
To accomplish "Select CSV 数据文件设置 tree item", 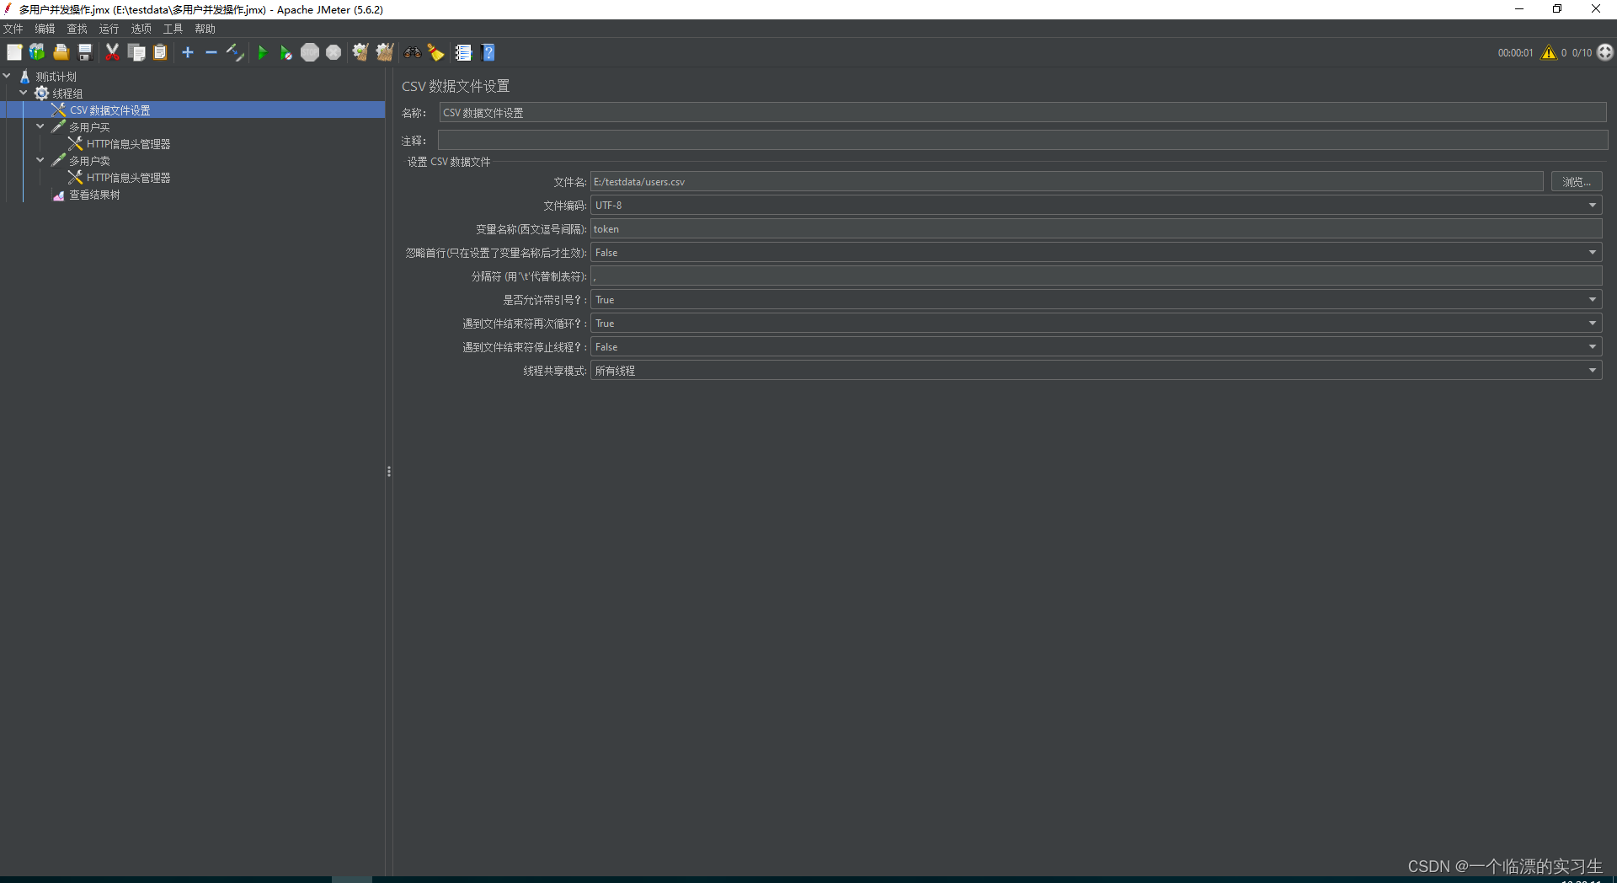I will click(x=109, y=110).
